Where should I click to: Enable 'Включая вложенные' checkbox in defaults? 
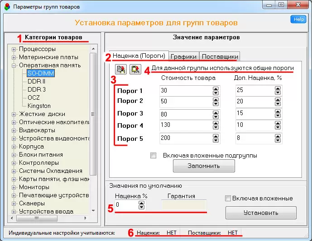228,198
